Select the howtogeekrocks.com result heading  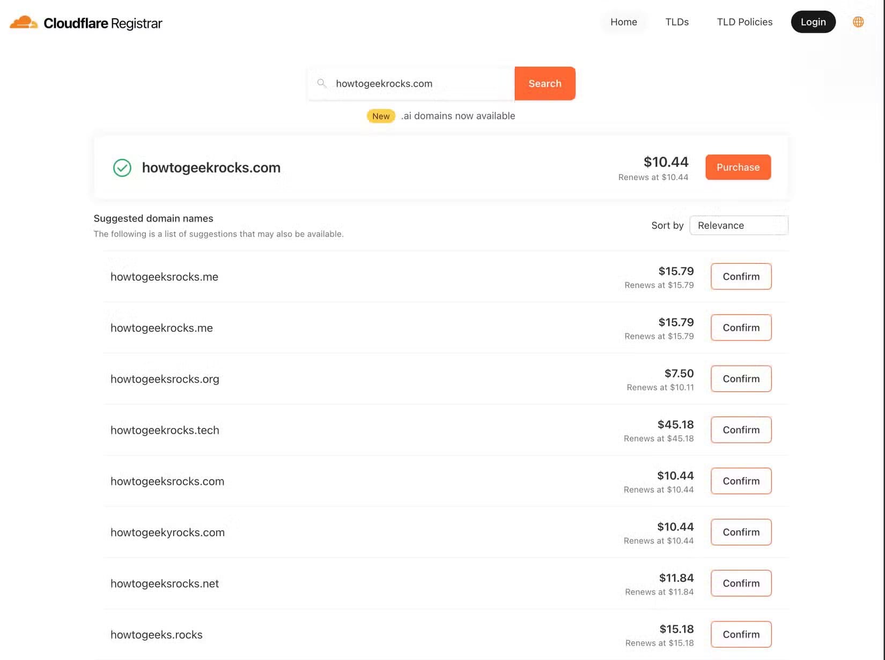tap(211, 168)
